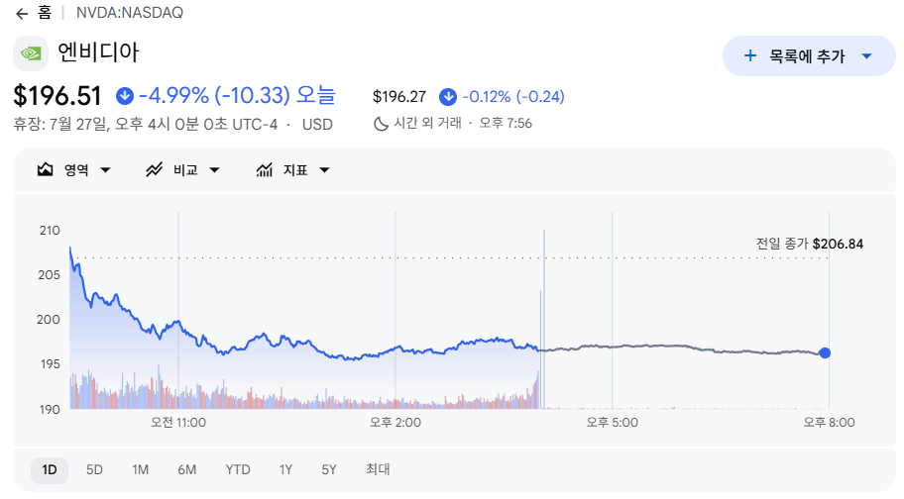Select the 5Y range tab

tap(329, 470)
